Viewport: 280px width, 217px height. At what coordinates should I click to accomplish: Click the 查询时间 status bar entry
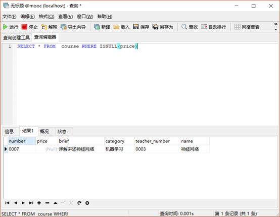176,213
